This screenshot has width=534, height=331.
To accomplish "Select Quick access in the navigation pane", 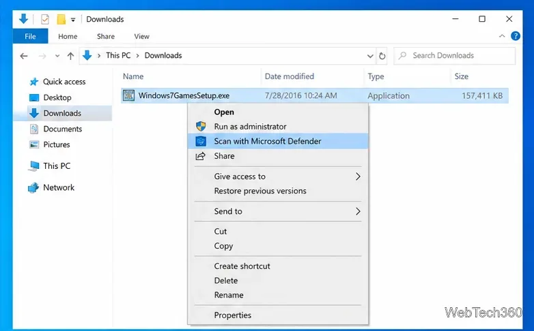I will [x=64, y=82].
